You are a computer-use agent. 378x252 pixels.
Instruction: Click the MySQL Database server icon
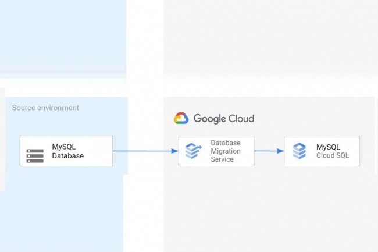click(x=35, y=156)
